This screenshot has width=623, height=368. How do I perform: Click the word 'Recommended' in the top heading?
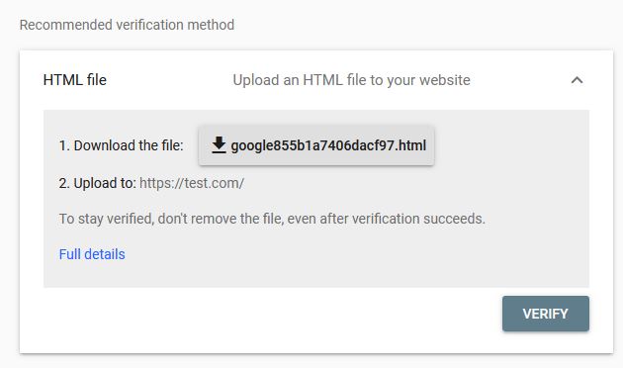coord(65,25)
